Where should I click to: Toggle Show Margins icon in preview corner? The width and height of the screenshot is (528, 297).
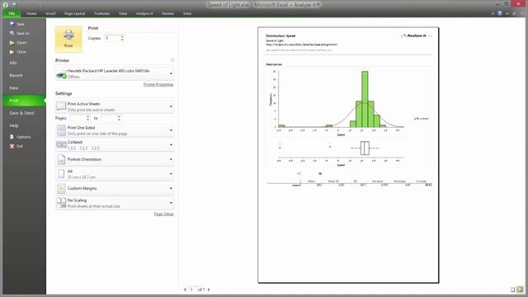(513, 290)
